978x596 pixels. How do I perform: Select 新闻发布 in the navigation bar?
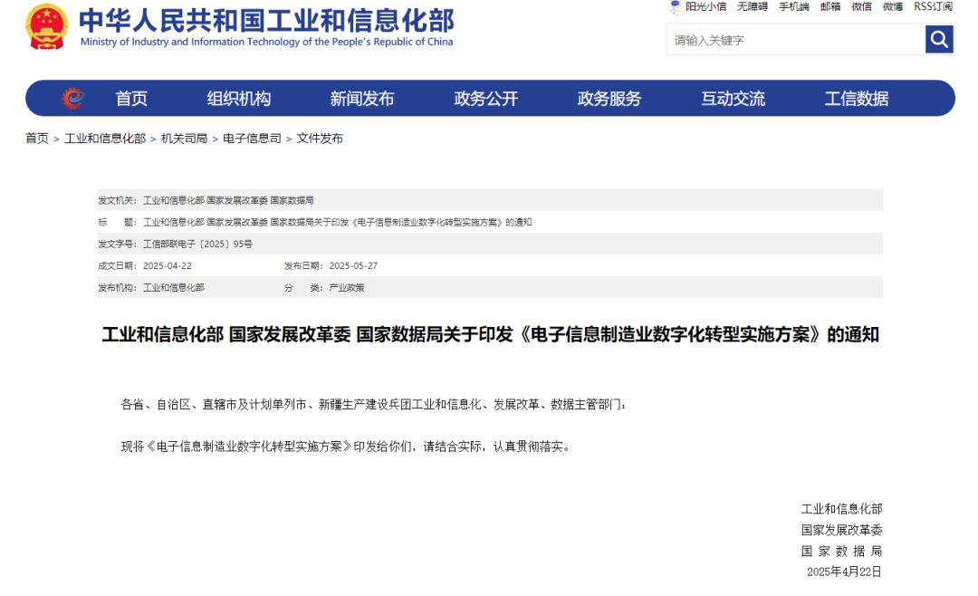pyautogui.click(x=362, y=99)
